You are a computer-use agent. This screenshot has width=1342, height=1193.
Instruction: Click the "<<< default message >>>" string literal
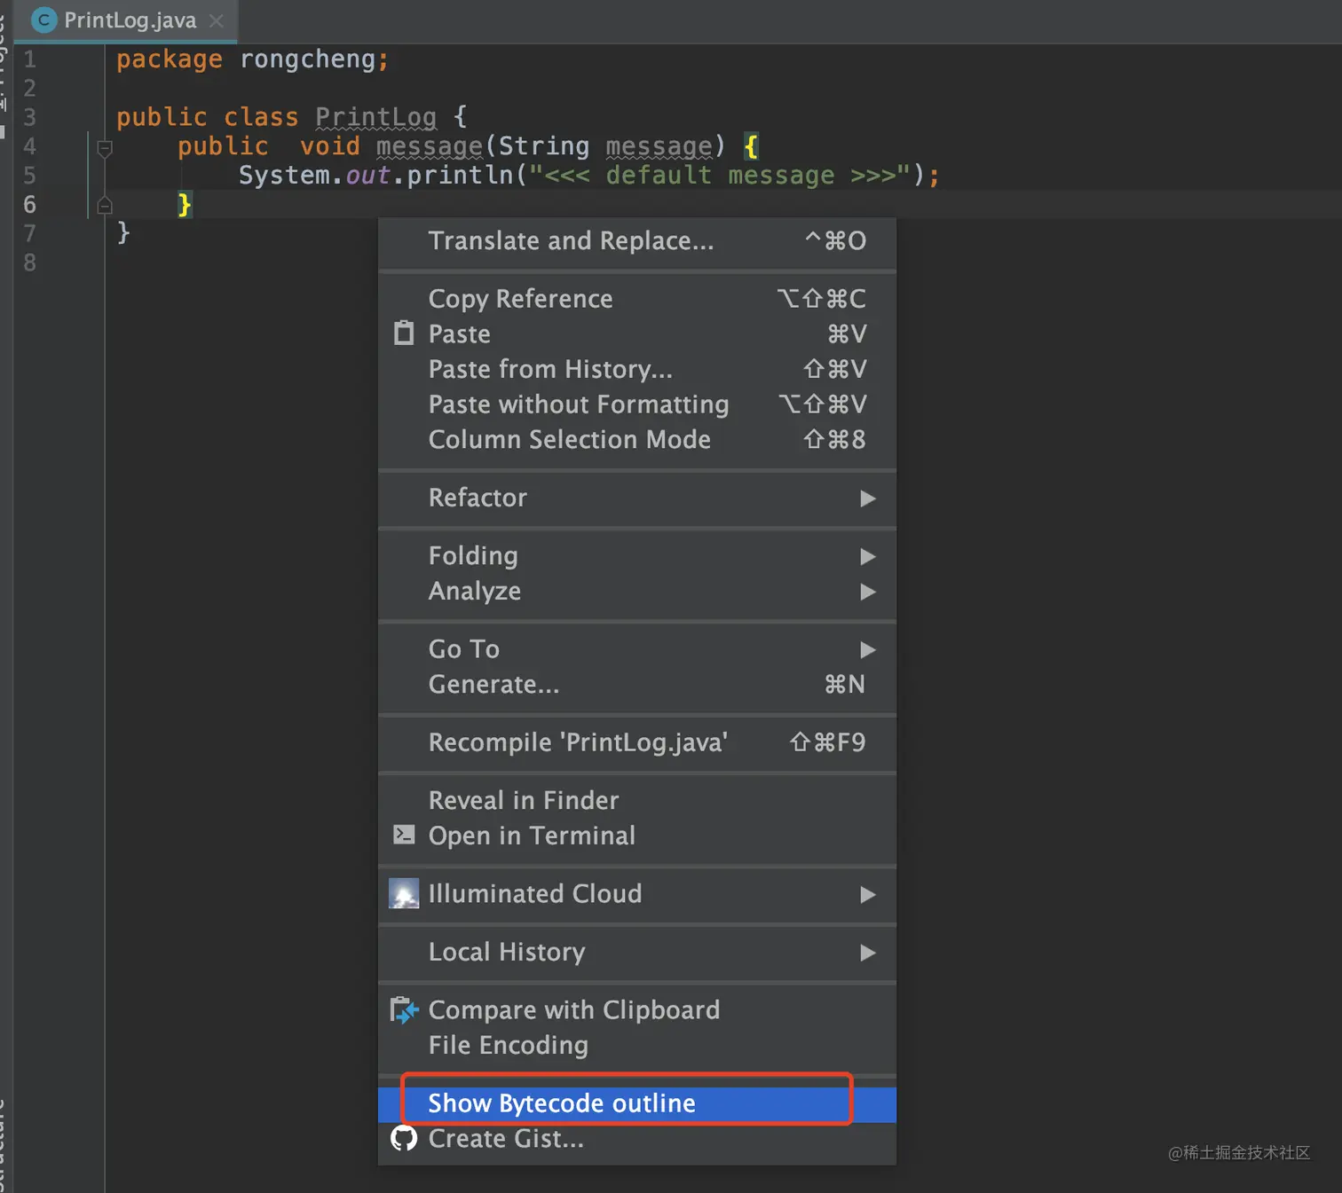coord(720,175)
